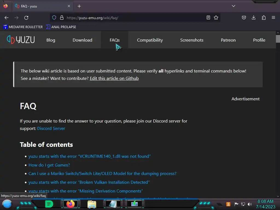Click the scrollbar up arrow
This screenshot has width=280, height=210.
(278, 33)
